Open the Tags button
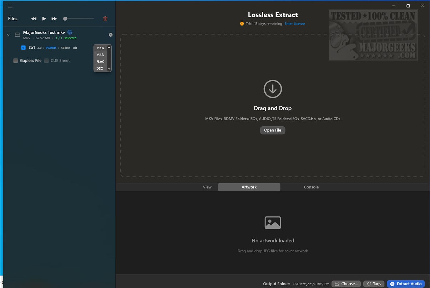 pyautogui.click(x=374, y=284)
